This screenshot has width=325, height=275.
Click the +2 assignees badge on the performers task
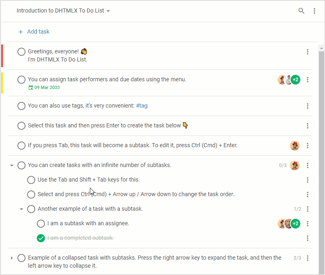295,80
